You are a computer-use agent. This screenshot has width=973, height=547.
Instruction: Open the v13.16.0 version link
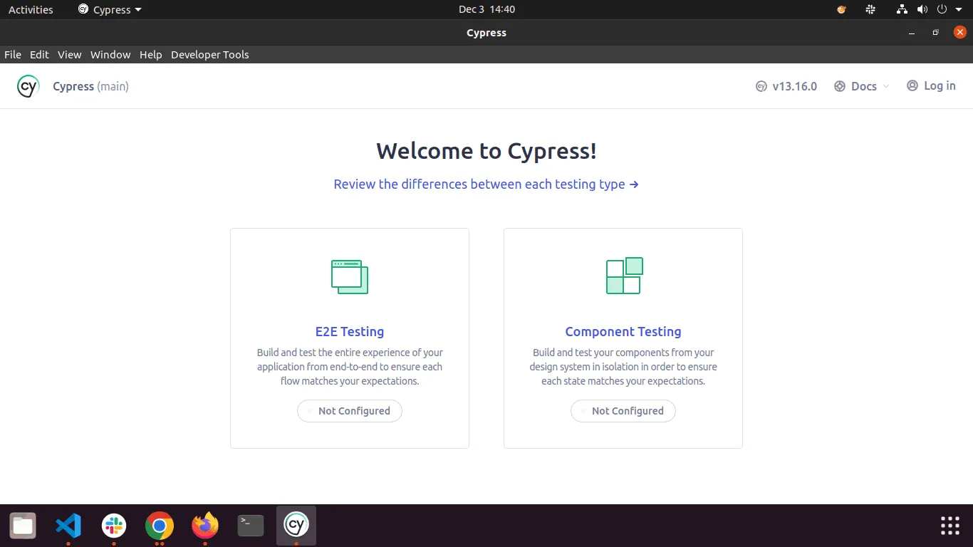(786, 86)
